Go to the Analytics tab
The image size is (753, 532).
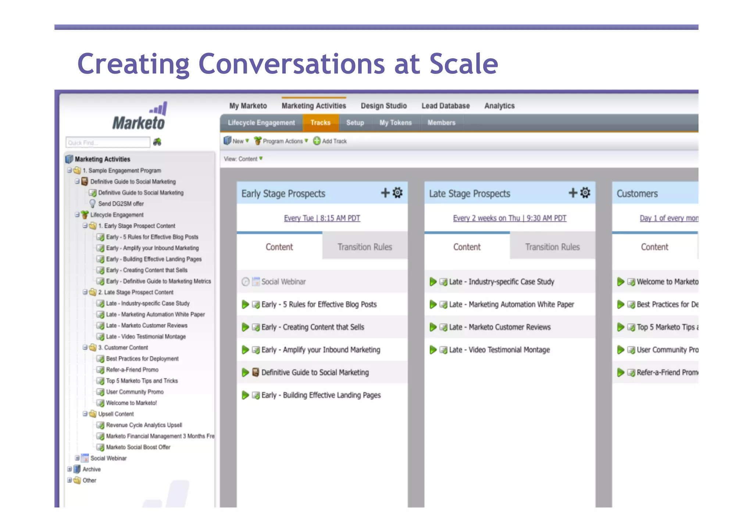coord(500,106)
